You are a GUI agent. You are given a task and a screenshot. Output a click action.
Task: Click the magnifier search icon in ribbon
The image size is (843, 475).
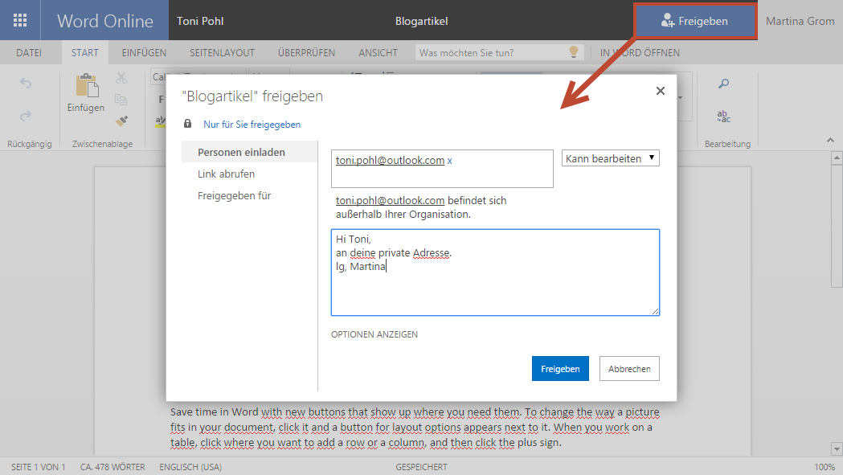[x=723, y=84]
